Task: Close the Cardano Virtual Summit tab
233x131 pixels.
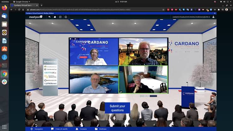Action: [37, 5]
